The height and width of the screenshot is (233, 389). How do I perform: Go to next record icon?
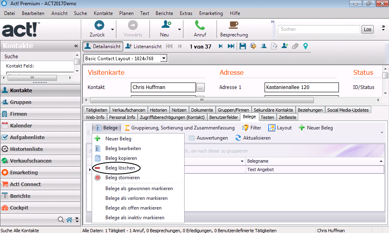pyautogui.click(x=220, y=46)
